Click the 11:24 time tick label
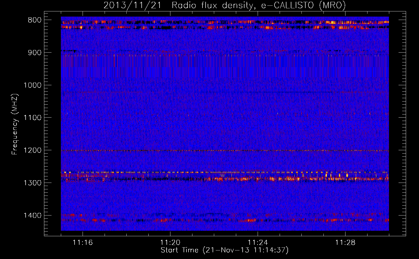Viewport: 419px width, 259px height. pyautogui.click(x=258, y=243)
